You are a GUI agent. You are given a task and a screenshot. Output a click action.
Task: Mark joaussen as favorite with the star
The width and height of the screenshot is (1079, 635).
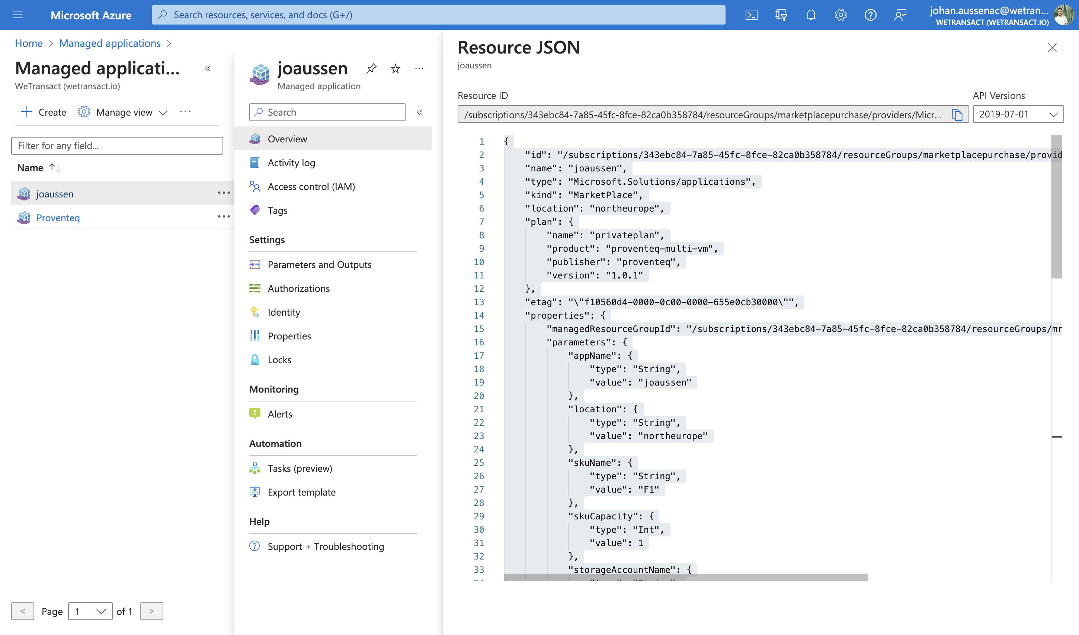pyautogui.click(x=395, y=68)
